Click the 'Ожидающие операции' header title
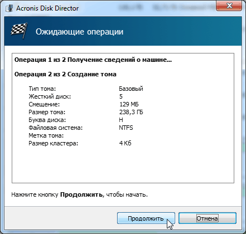 79,32
